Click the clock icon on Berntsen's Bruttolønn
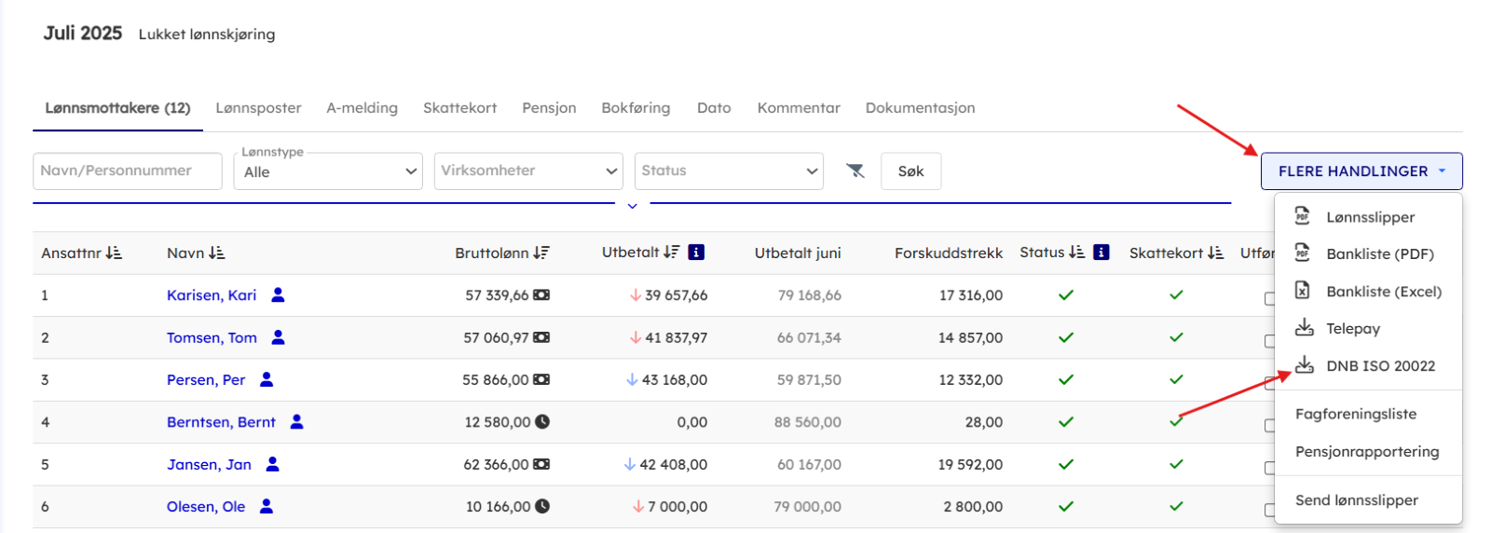 (x=542, y=422)
